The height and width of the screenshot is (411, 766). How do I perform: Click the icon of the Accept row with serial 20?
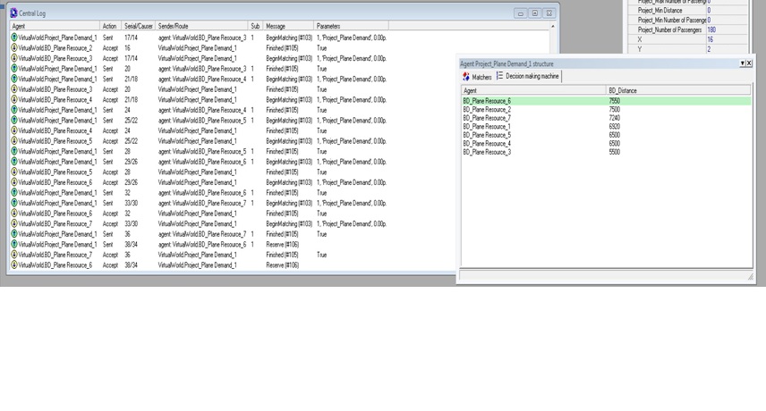pyautogui.click(x=14, y=89)
